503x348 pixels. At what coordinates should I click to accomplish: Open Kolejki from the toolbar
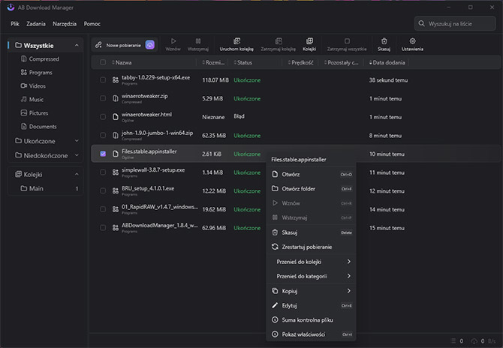pyautogui.click(x=309, y=41)
